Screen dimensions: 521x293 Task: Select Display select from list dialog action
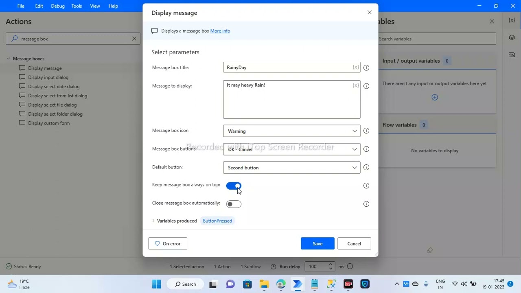pyautogui.click(x=57, y=96)
